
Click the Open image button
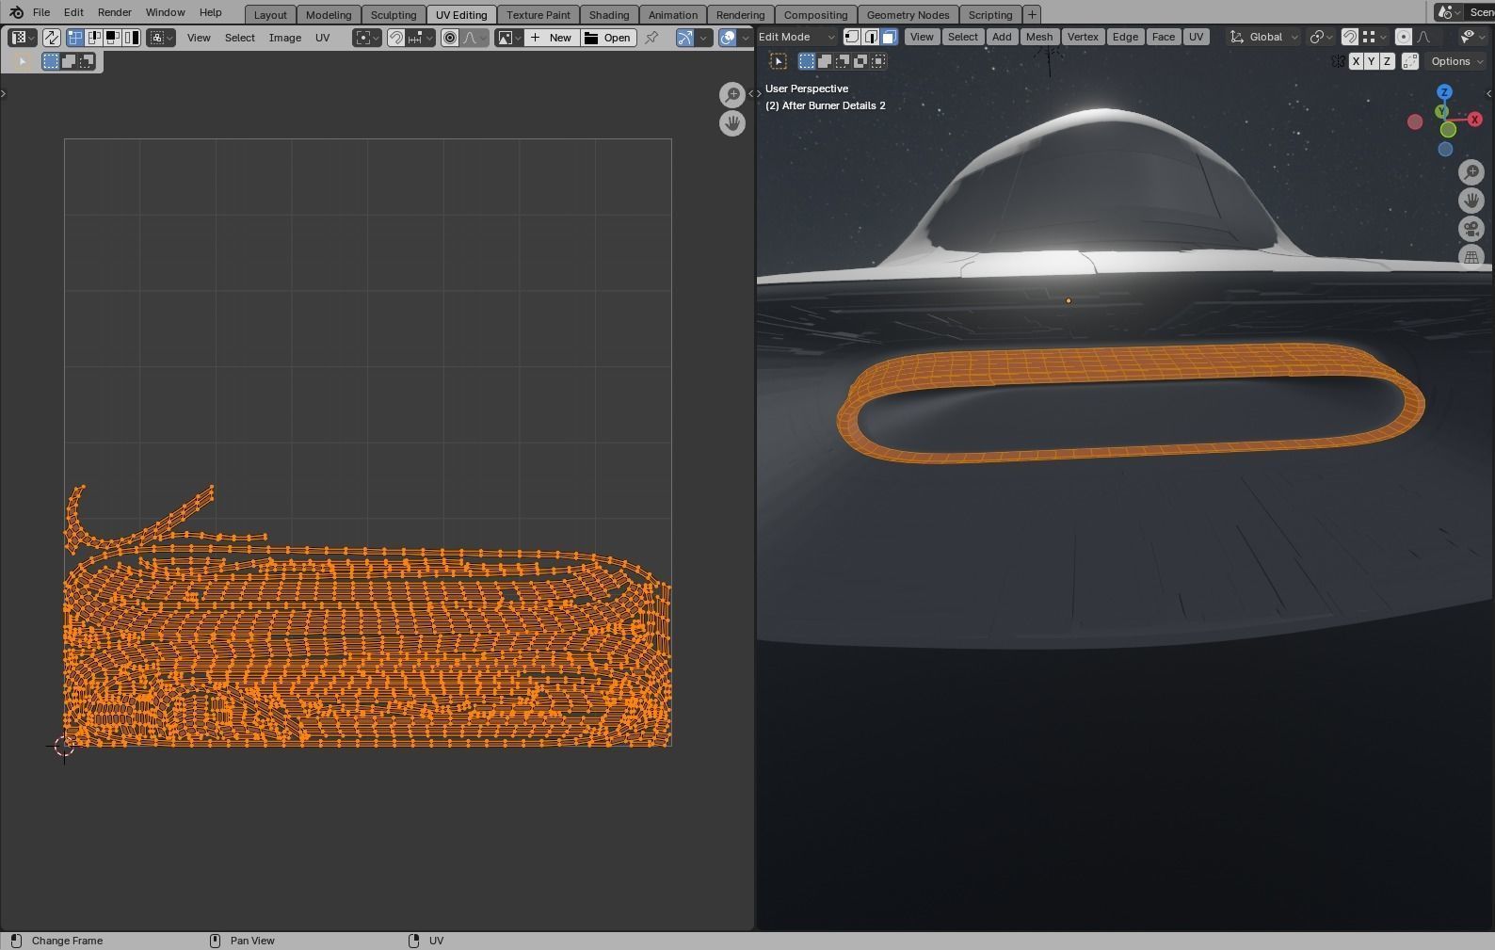click(607, 38)
